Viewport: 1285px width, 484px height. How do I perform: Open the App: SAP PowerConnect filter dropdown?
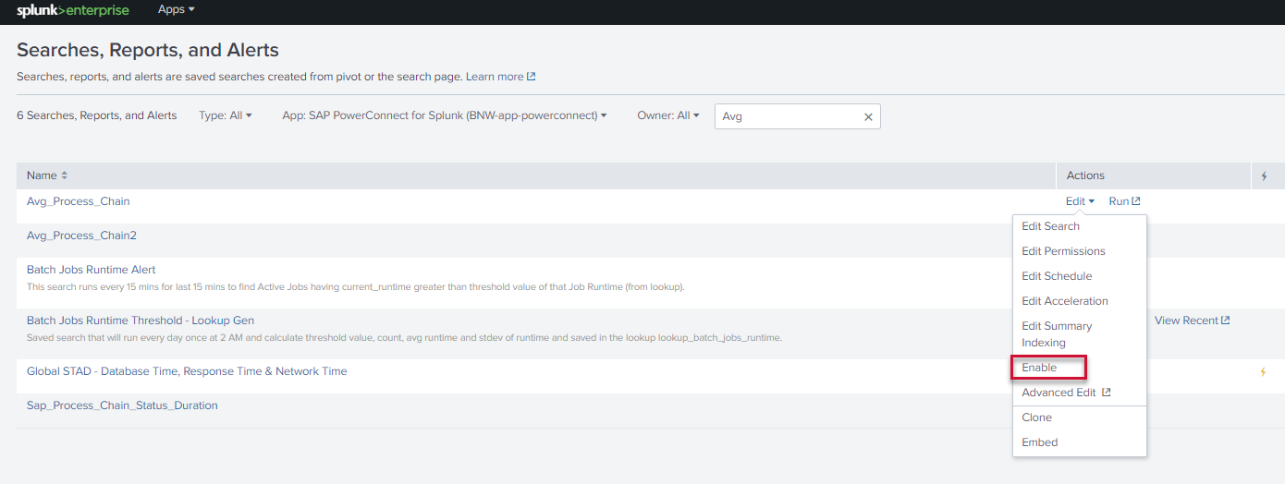444,115
